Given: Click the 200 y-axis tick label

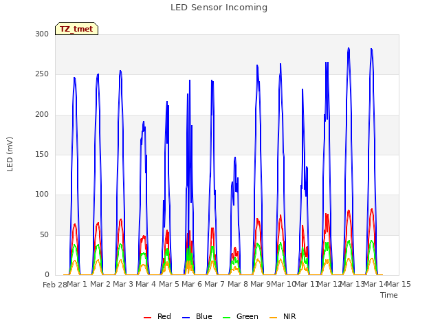Looking at the screenshot, I should pyautogui.click(x=42, y=114).
